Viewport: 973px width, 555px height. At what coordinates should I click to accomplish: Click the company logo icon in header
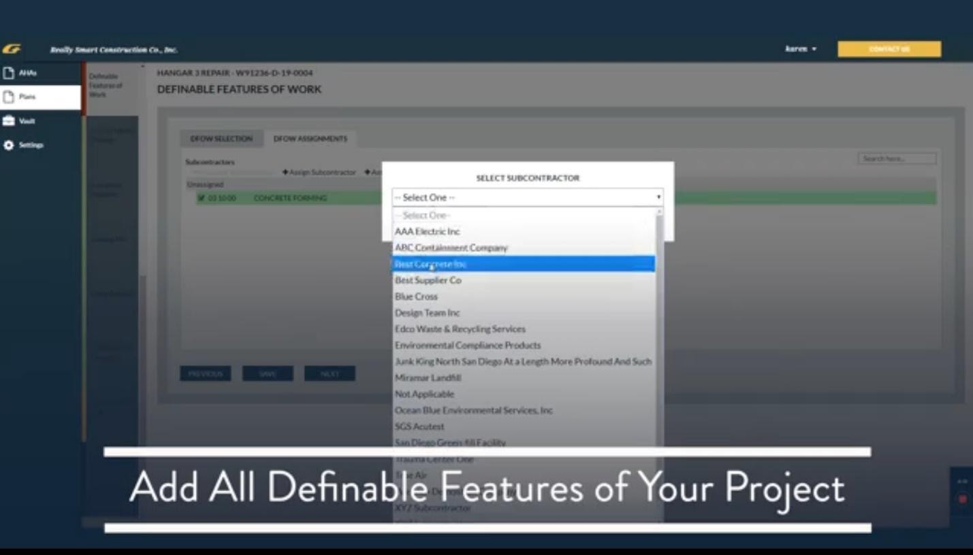(x=12, y=49)
